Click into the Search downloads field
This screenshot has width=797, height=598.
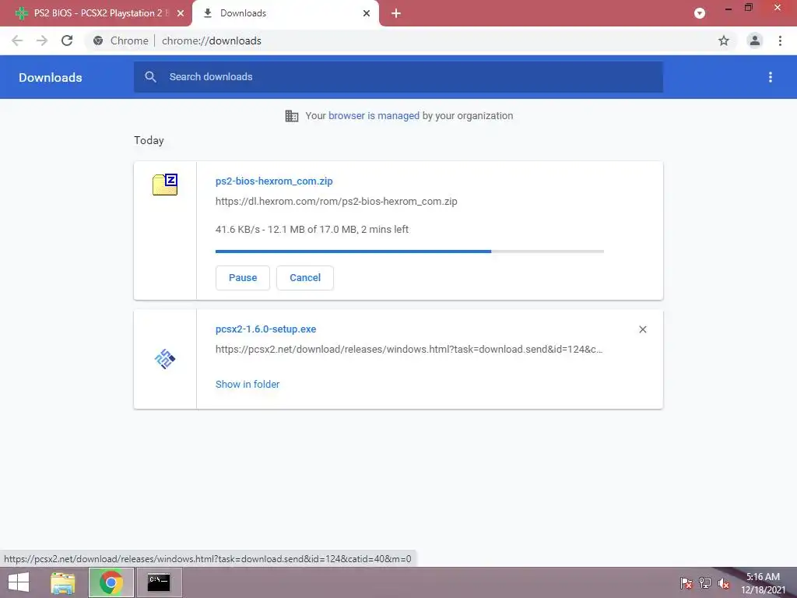tap(398, 77)
